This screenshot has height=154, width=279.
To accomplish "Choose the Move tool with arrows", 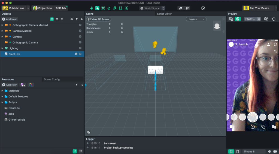I will [103, 8].
